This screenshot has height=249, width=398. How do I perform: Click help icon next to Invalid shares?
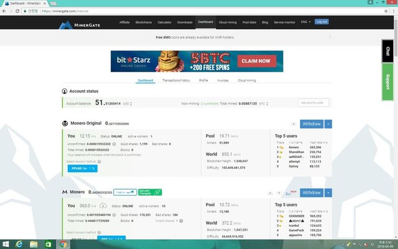(x=181, y=221)
